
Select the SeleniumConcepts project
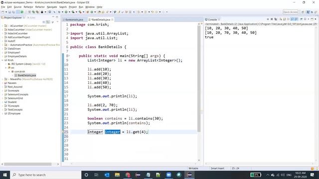click(x=18, y=94)
